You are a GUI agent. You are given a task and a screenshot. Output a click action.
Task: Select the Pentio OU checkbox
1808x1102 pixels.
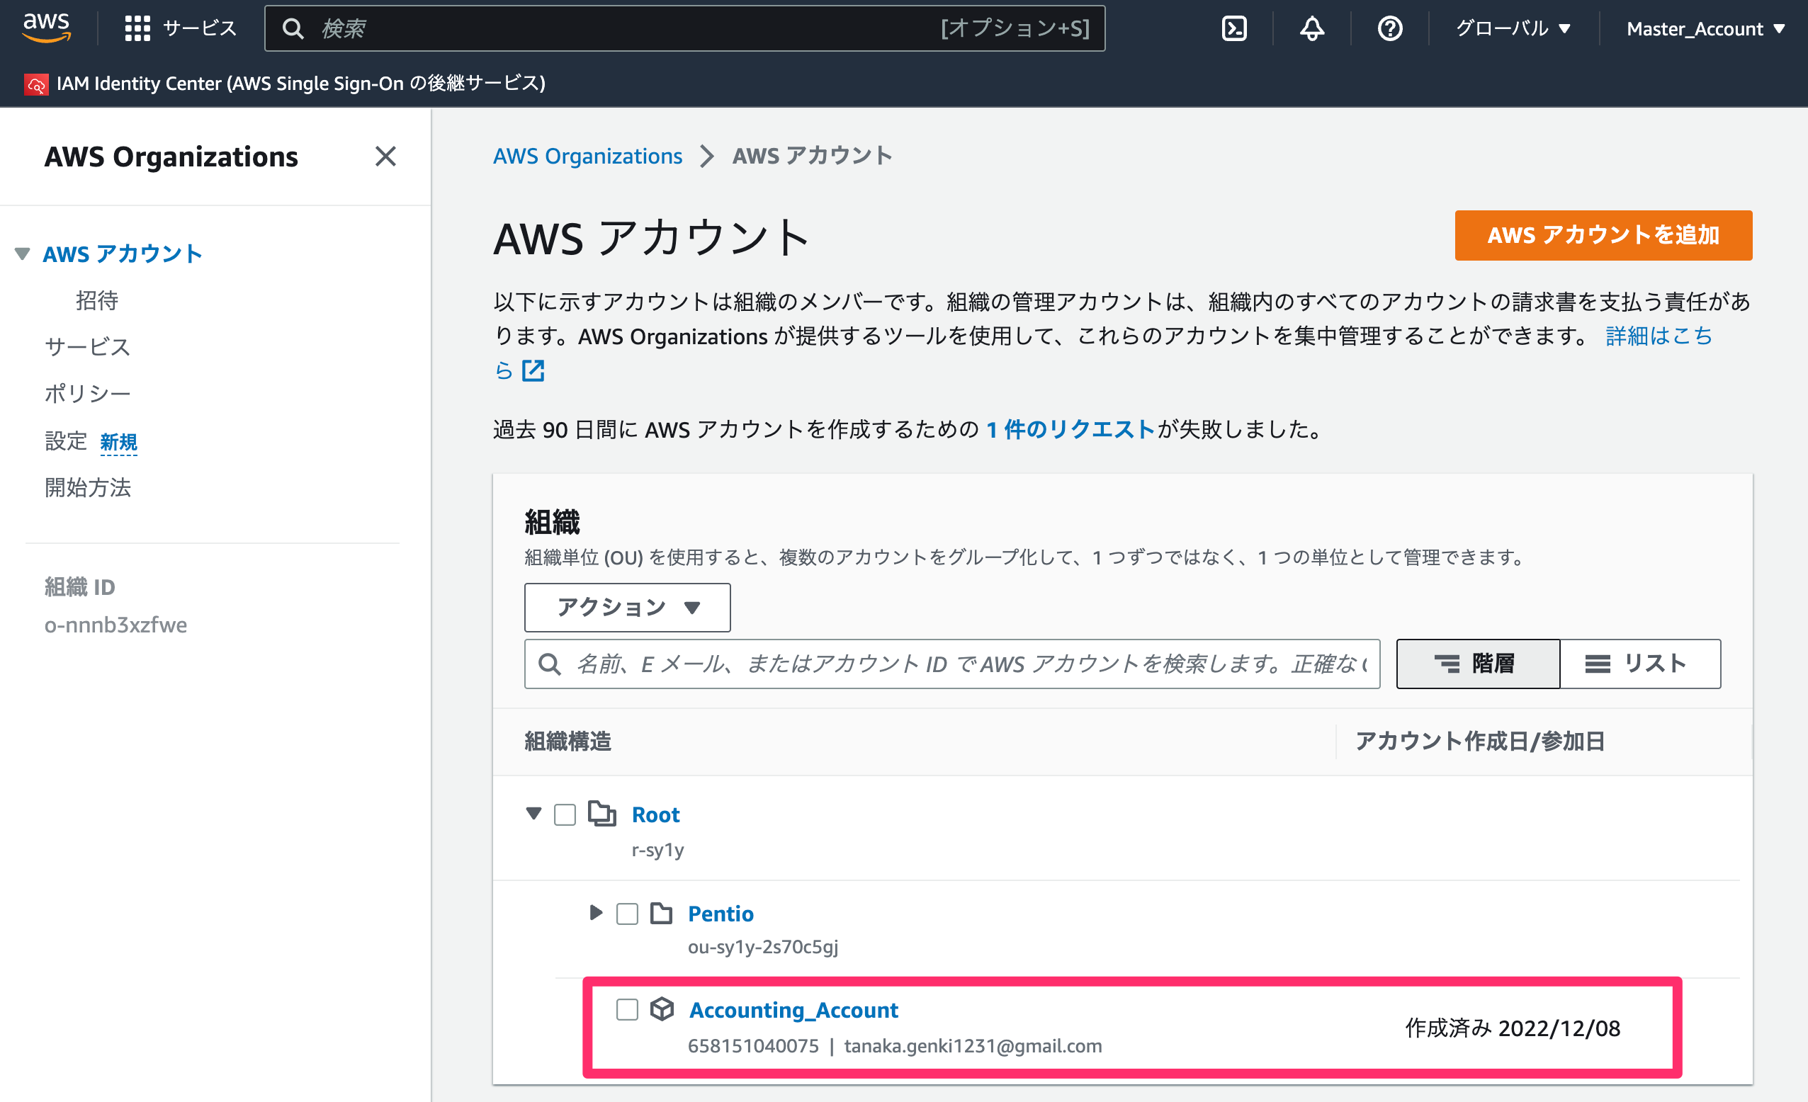pyautogui.click(x=626, y=914)
